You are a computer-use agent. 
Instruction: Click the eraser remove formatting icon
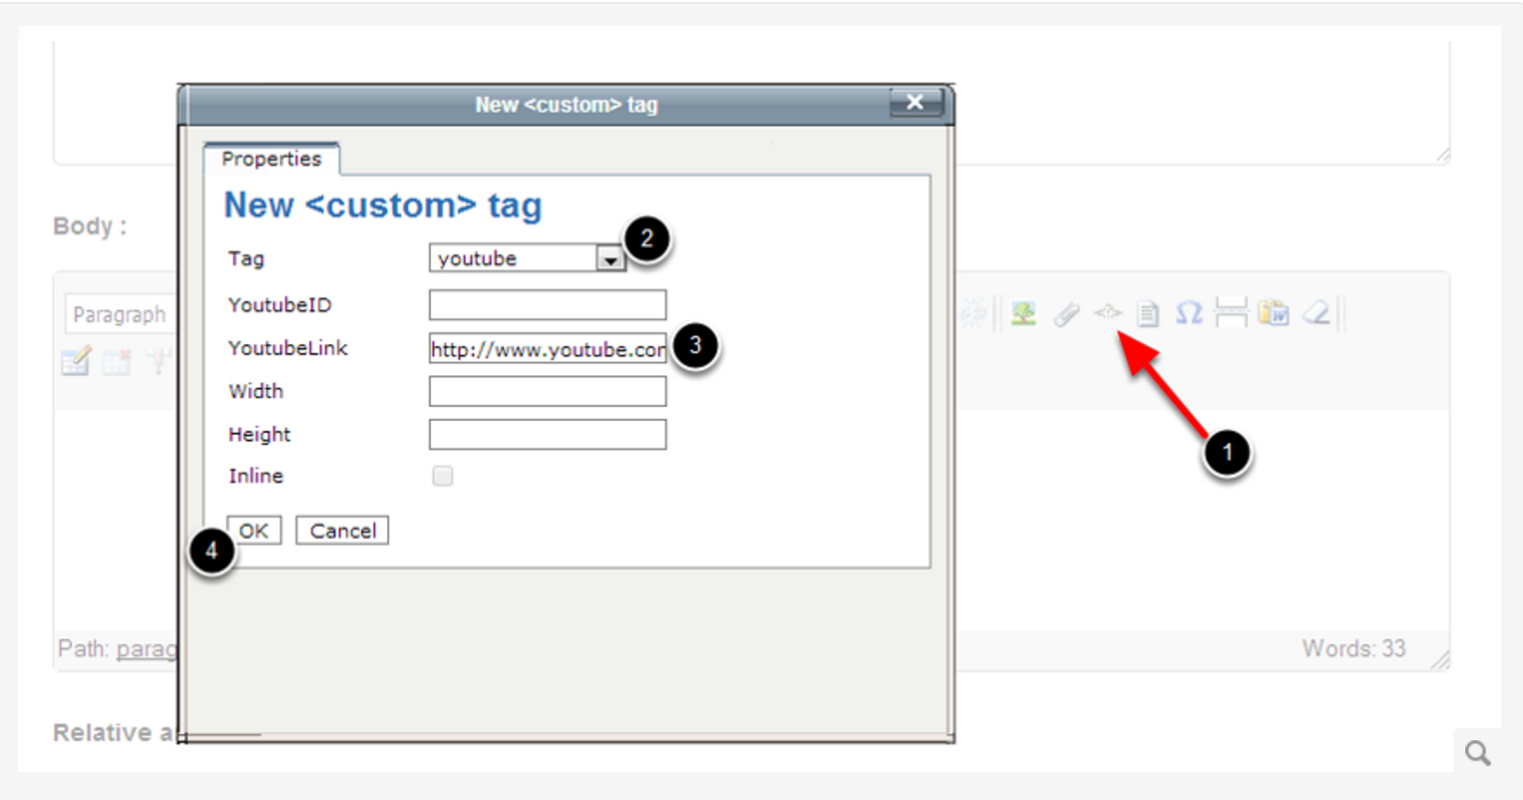click(1316, 313)
